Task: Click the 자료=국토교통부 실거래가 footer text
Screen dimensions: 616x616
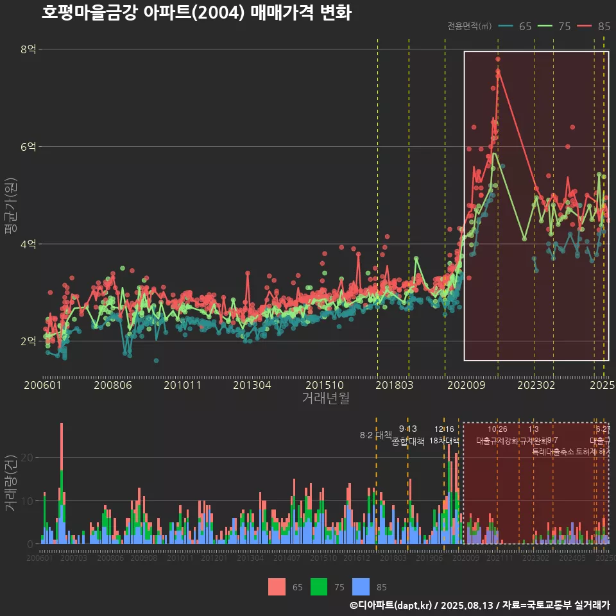Action: tap(556, 605)
